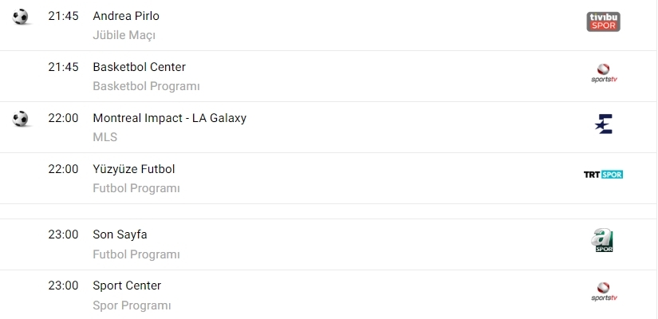Image resolution: width=658 pixels, height=319 pixels.
Task: Select the Montreal Impact - LA Galaxy match
Action: coord(169,118)
